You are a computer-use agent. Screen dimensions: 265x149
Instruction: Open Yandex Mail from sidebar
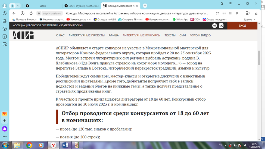pos(5,114)
